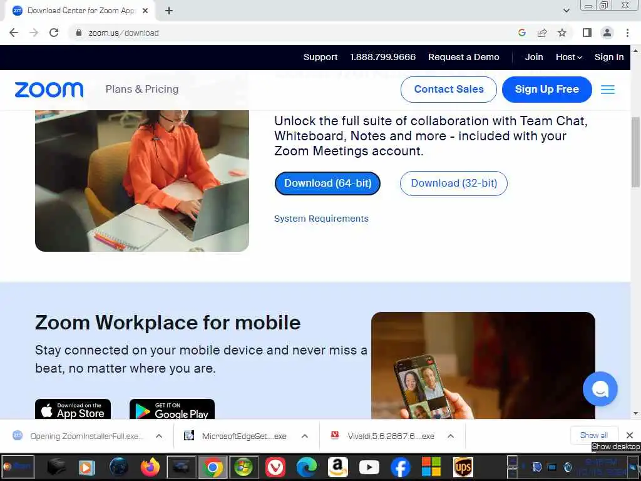
Task: Select Join in the top navigation
Action: pos(534,57)
